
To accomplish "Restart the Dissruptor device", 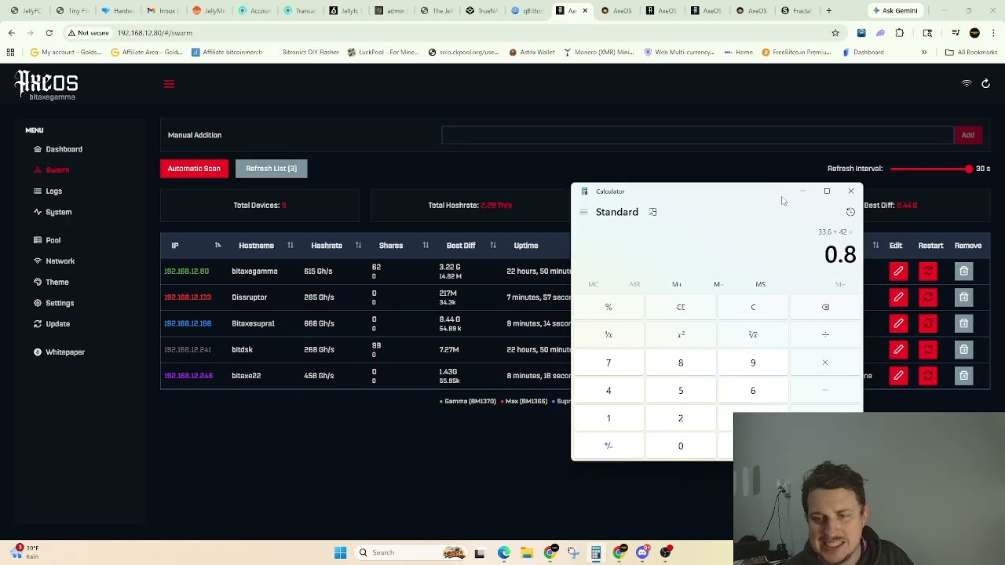I will coord(928,297).
